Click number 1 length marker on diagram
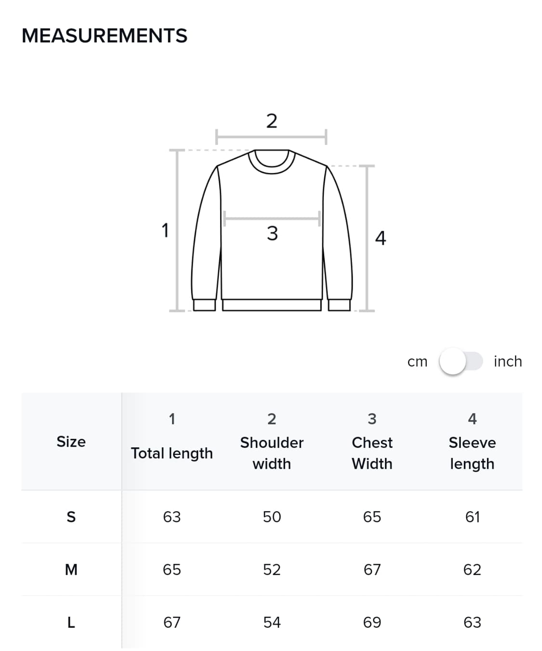 (x=165, y=230)
